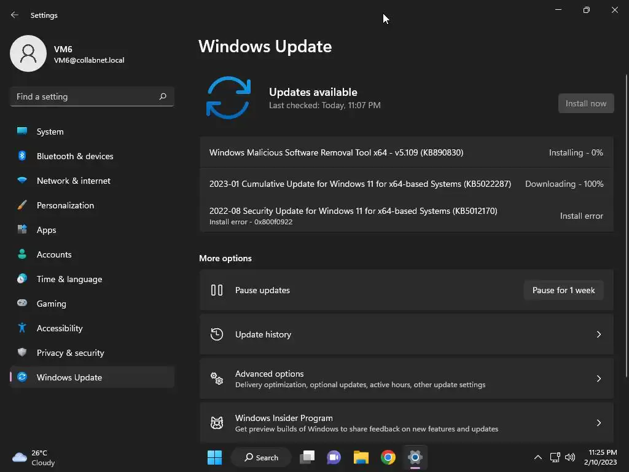Screen dimensions: 629x472
Task: Focus the Find a setting search field
Action: [92, 96]
